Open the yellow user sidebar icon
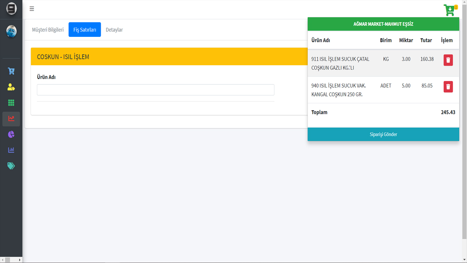Screen dimensions: 467x263 click(11, 87)
